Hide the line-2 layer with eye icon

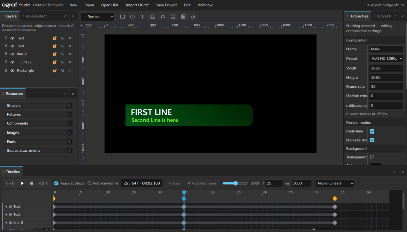pyautogui.click(x=12, y=54)
